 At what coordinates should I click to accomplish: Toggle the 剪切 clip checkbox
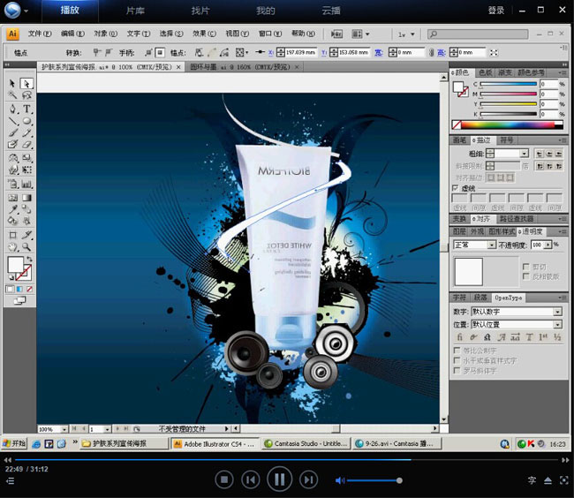[x=526, y=267]
